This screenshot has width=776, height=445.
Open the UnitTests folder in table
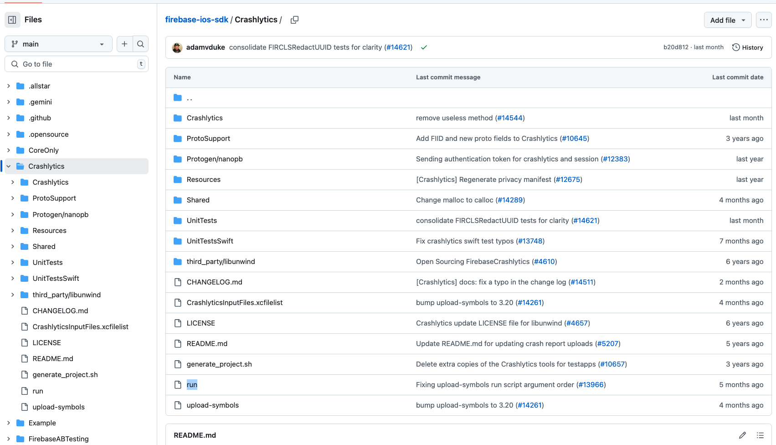pos(202,221)
